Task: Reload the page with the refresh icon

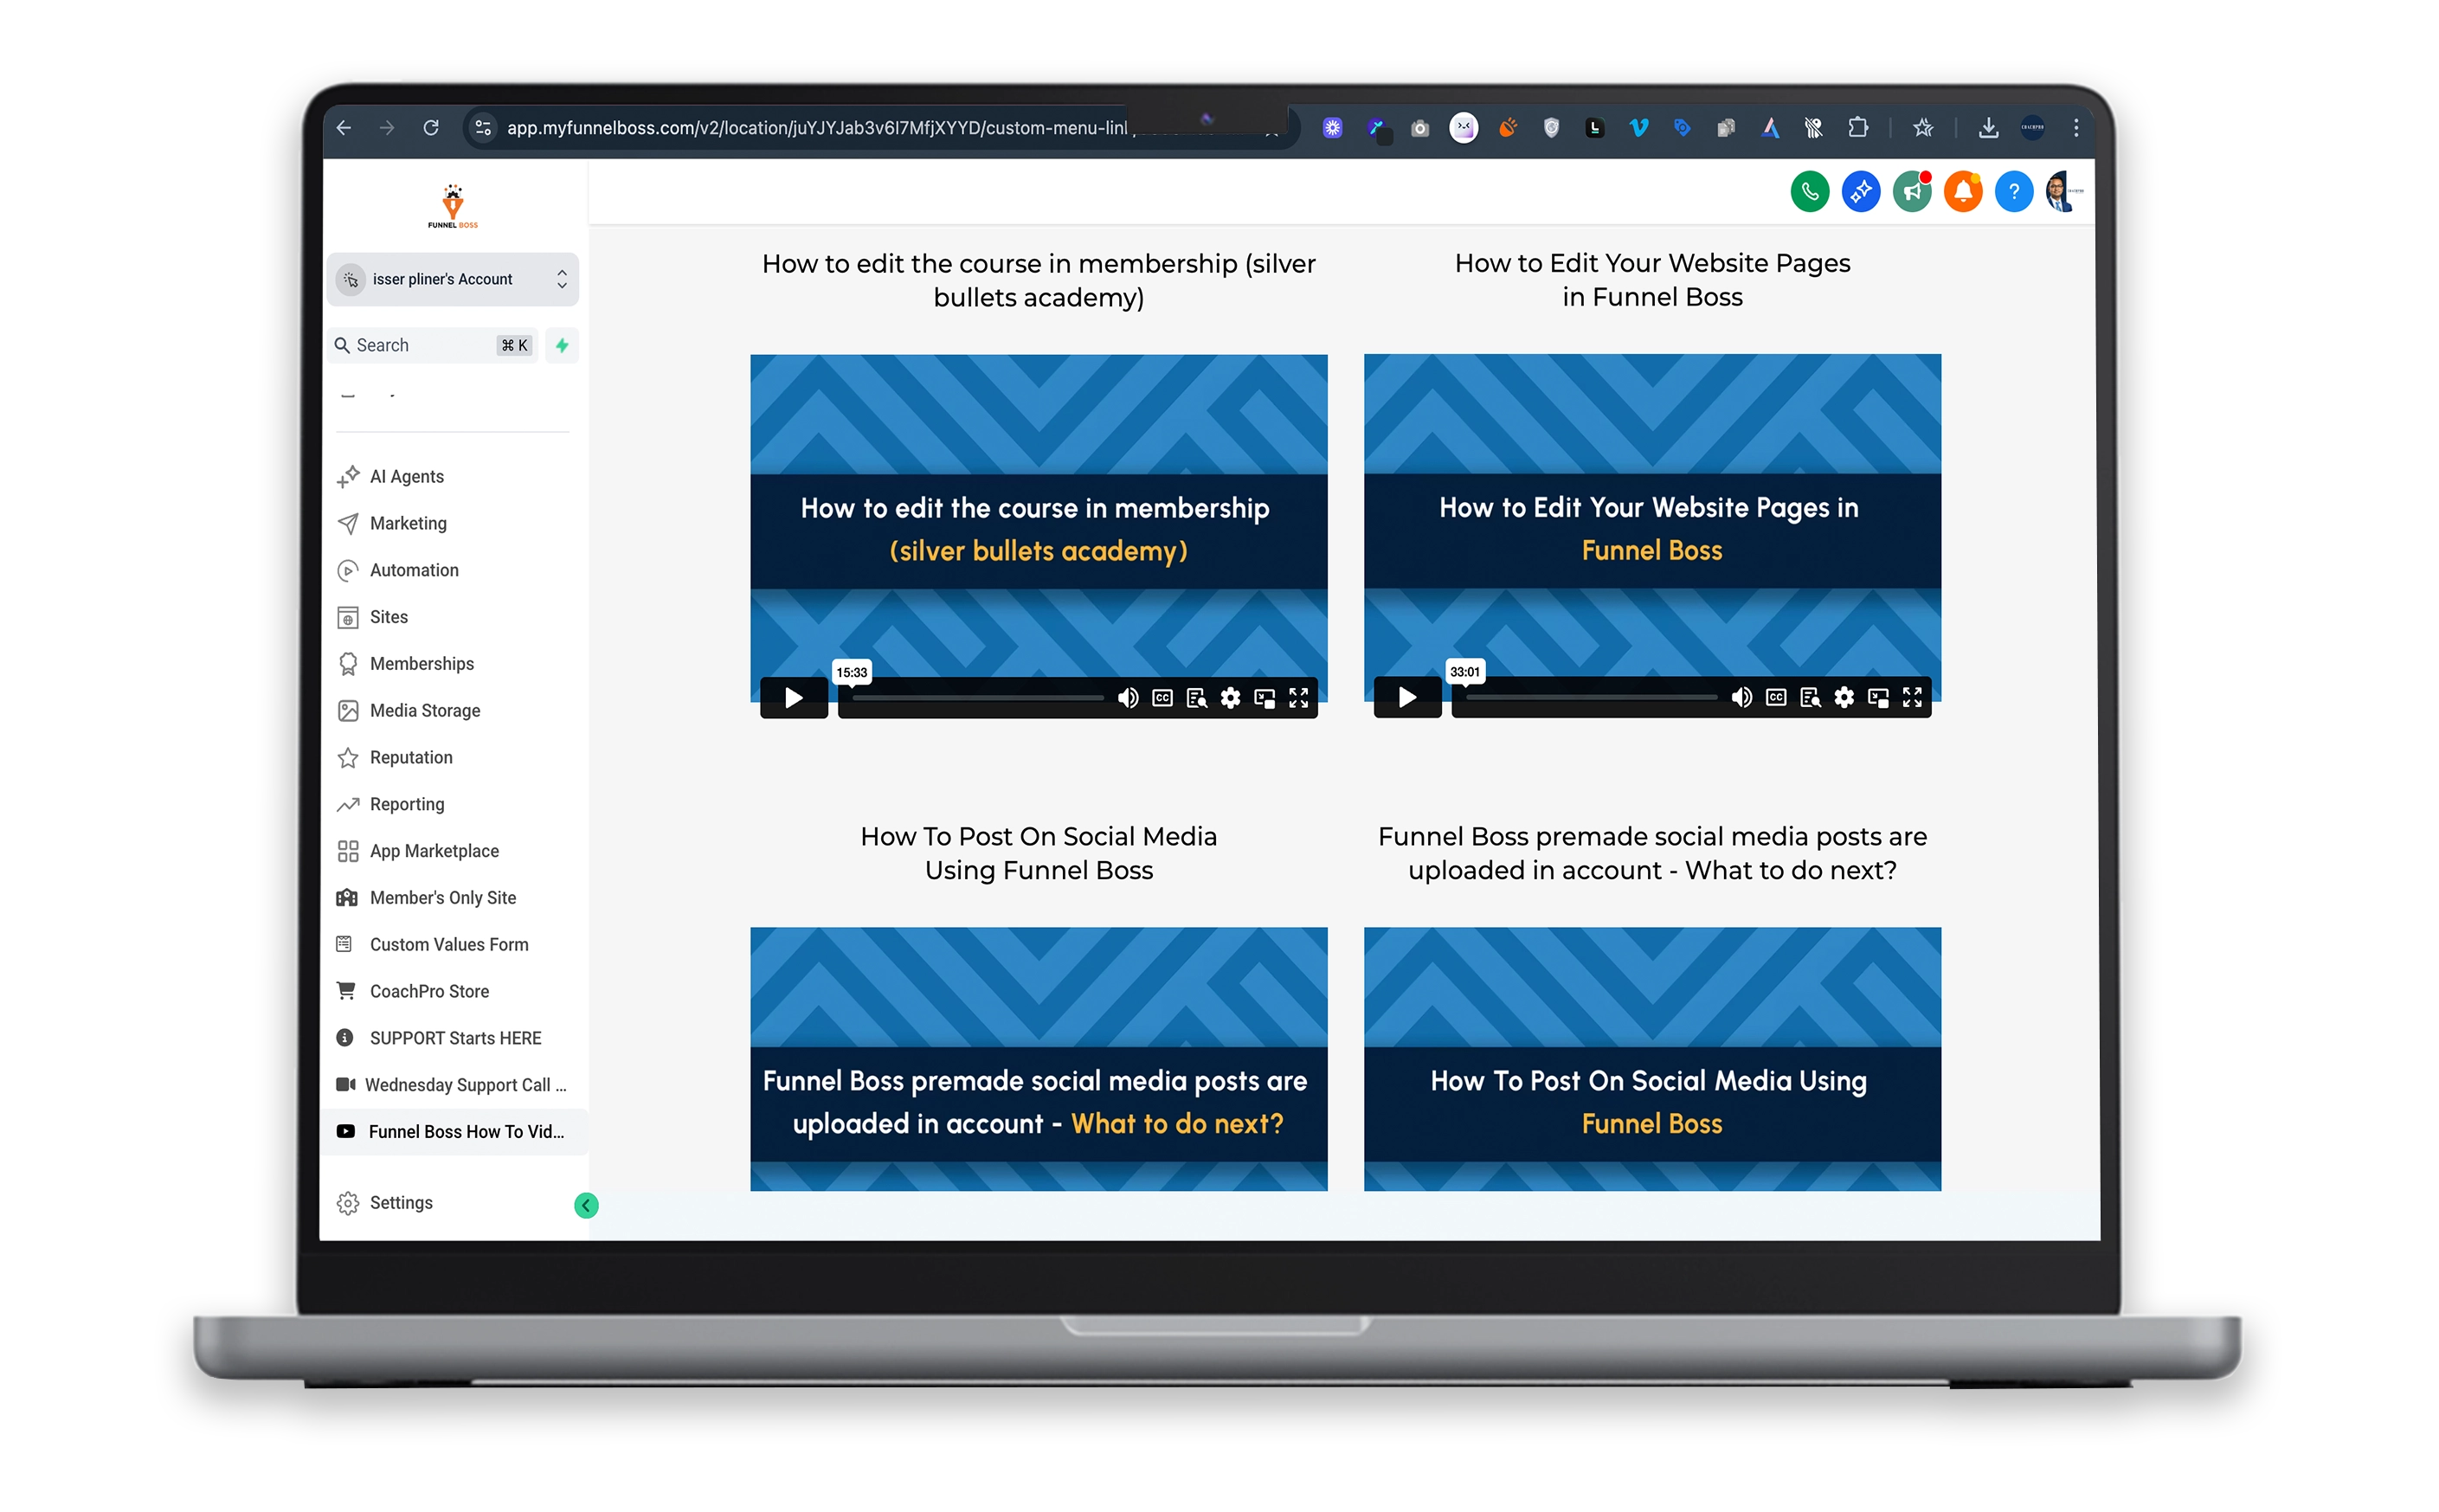Action: (x=431, y=127)
